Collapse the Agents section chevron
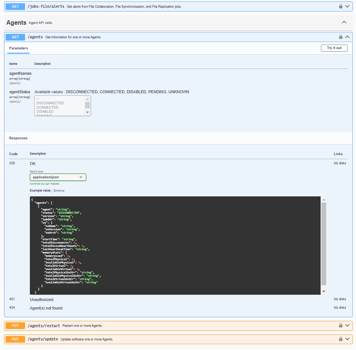Image resolution: width=356 pixels, height=350 pixels. tap(344, 22)
